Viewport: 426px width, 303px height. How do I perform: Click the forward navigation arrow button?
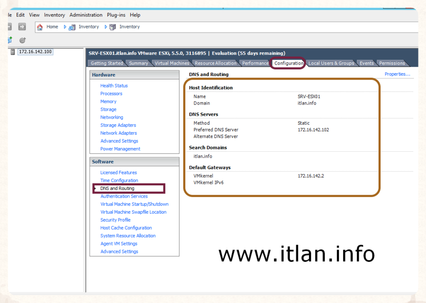22,27
